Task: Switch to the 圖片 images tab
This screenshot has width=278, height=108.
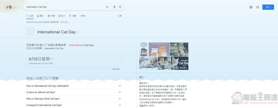Action: [x=41, y=16]
